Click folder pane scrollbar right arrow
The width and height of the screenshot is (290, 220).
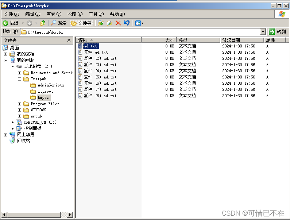pos(70,215)
